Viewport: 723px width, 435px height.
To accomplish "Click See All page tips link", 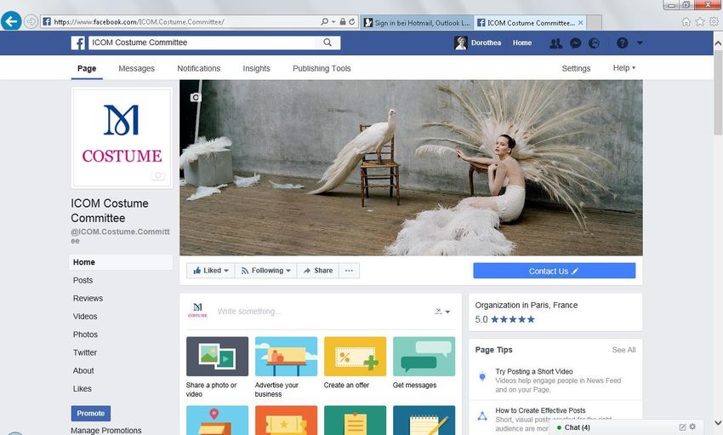I will click(x=623, y=350).
